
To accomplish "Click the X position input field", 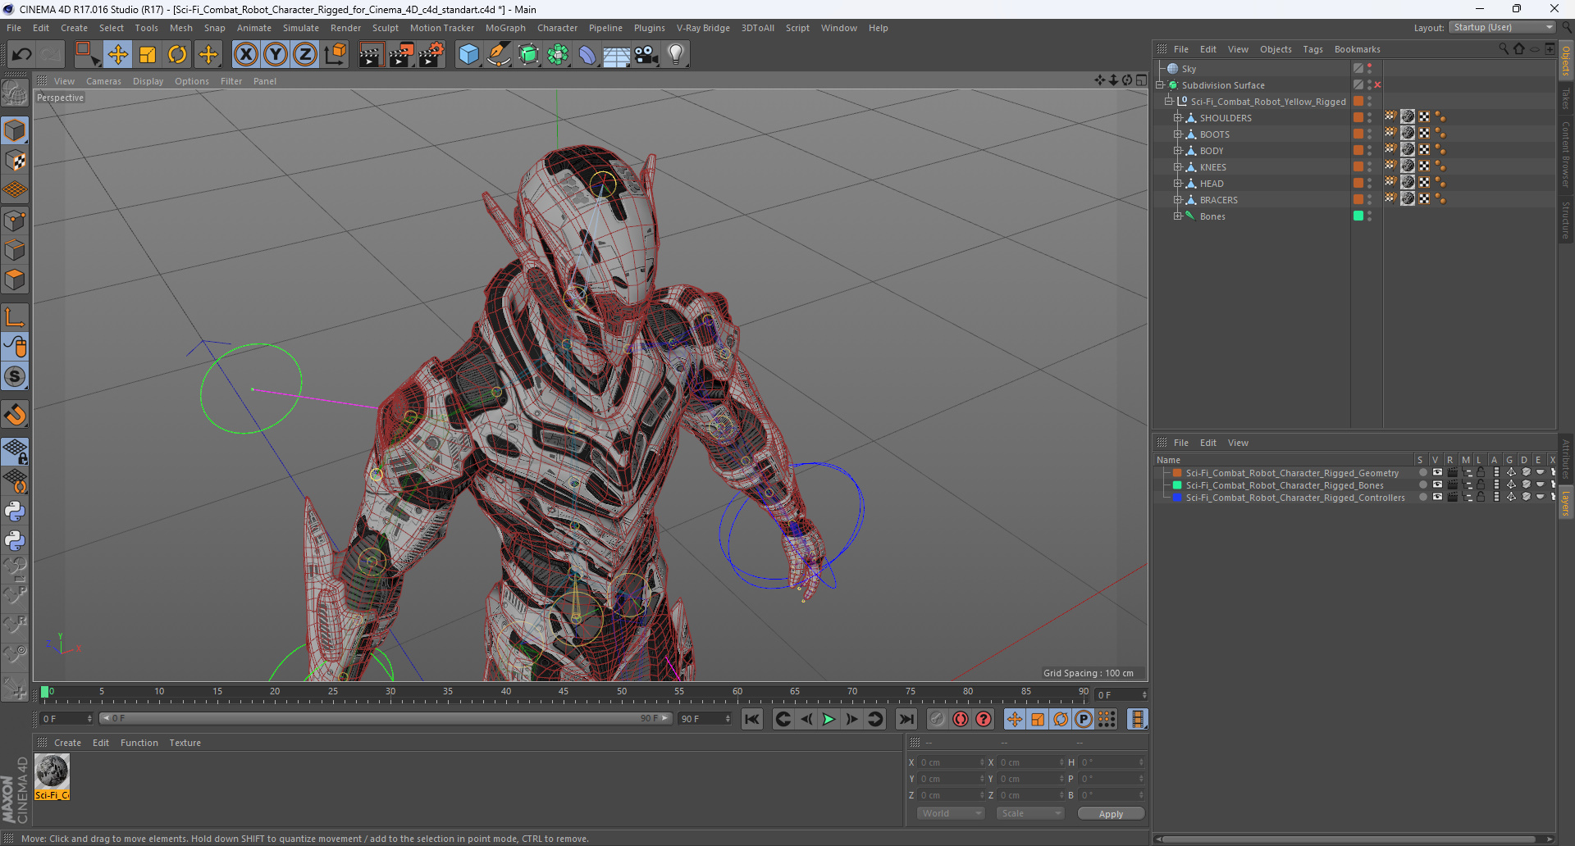I will point(952,762).
